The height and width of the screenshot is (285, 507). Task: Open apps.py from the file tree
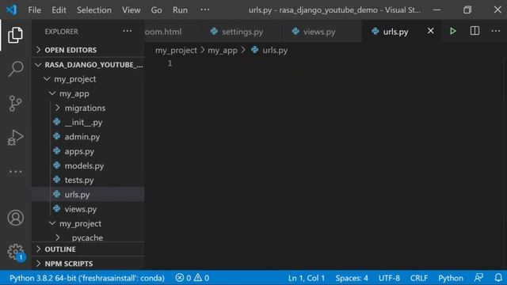coord(88,151)
